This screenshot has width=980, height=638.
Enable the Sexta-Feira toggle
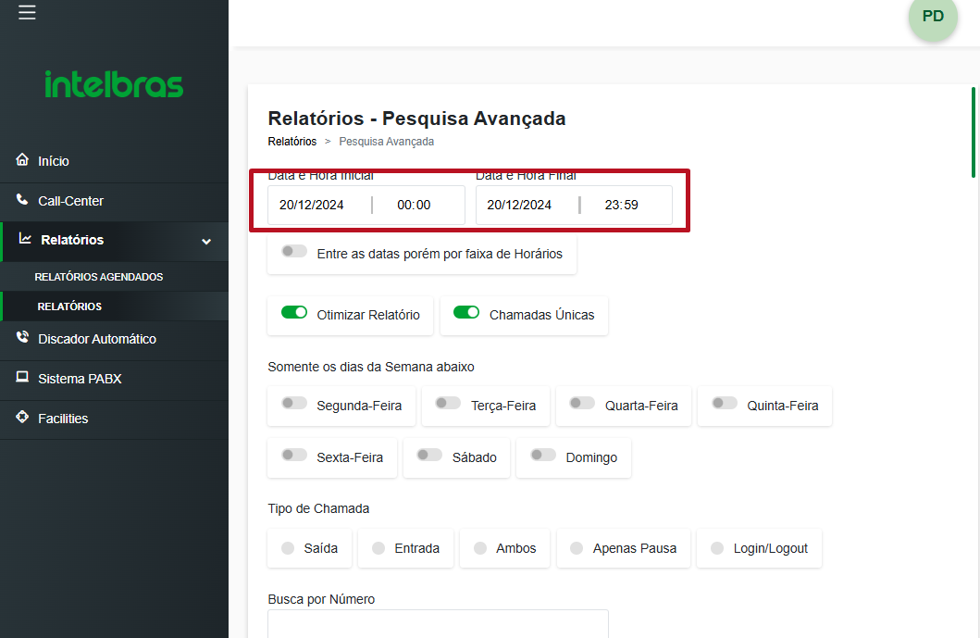click(x=293, y=455)
